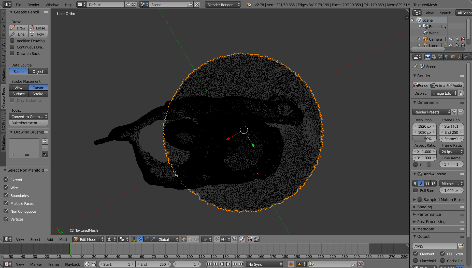Switch to face select mode
472x268 pixels.
[196, 239]
